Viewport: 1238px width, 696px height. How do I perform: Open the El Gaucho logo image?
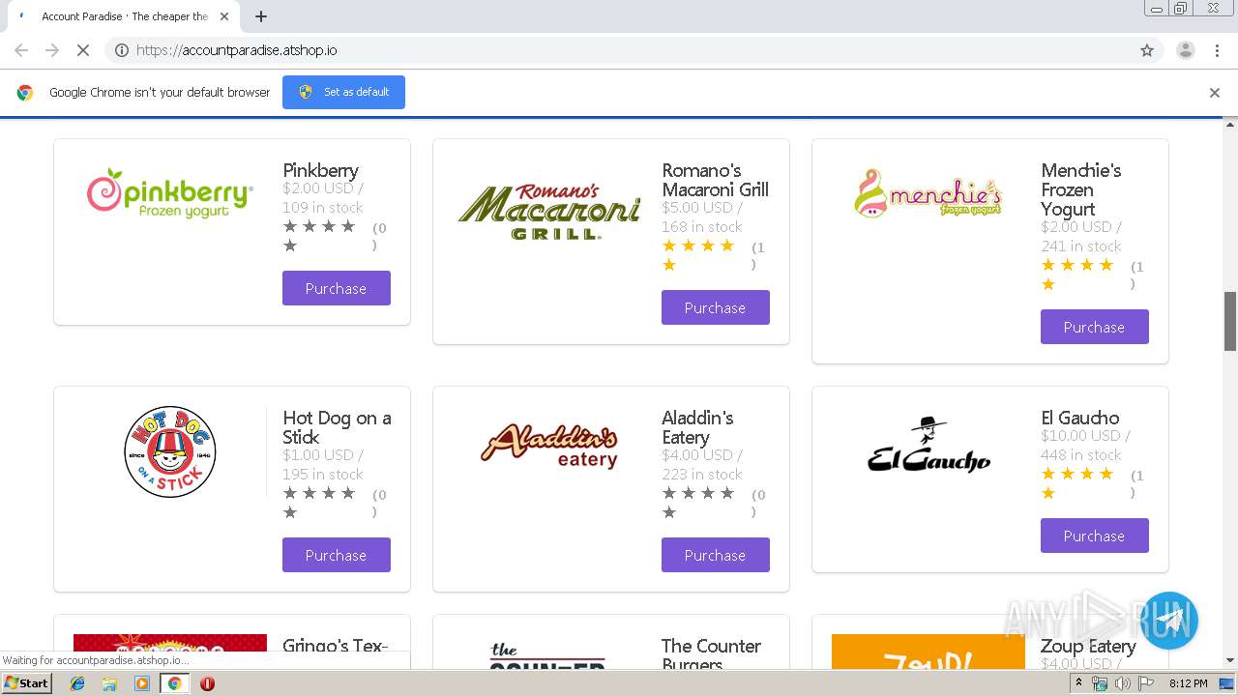pyautogui.click(x=928, y=445)
